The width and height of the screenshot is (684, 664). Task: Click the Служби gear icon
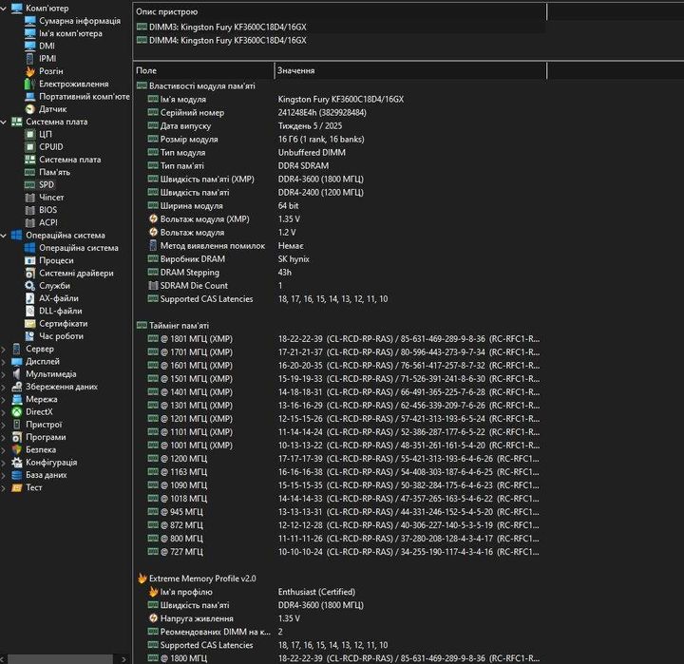30,286
